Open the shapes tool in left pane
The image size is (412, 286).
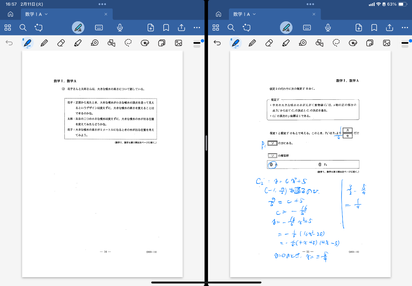(x=111, y=43)
